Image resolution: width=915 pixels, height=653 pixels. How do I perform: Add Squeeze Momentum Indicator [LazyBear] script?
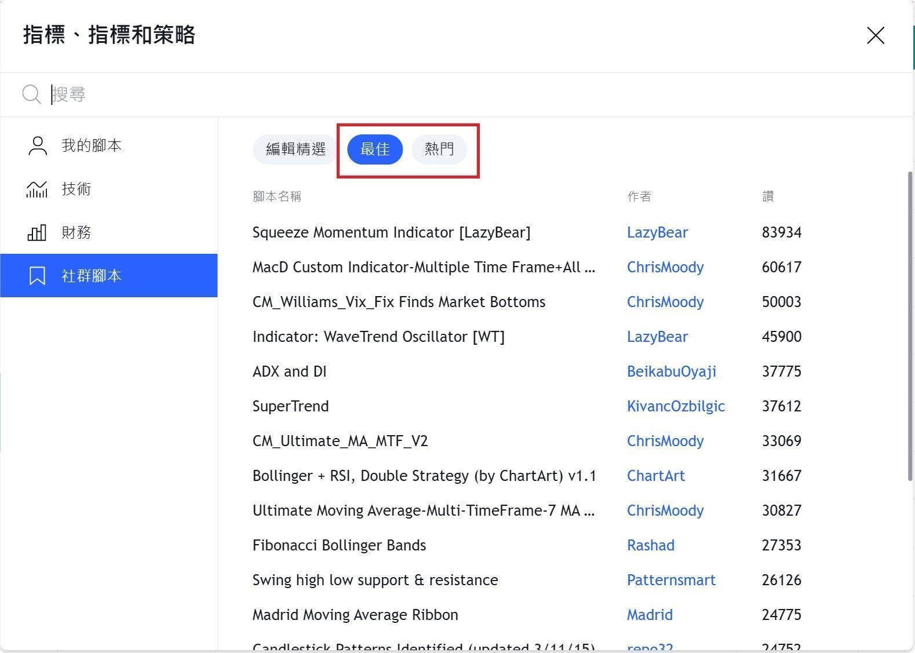point(391,233)
